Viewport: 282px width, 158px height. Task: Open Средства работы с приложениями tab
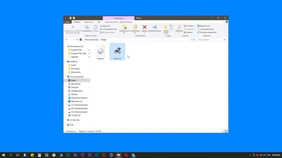119,22
